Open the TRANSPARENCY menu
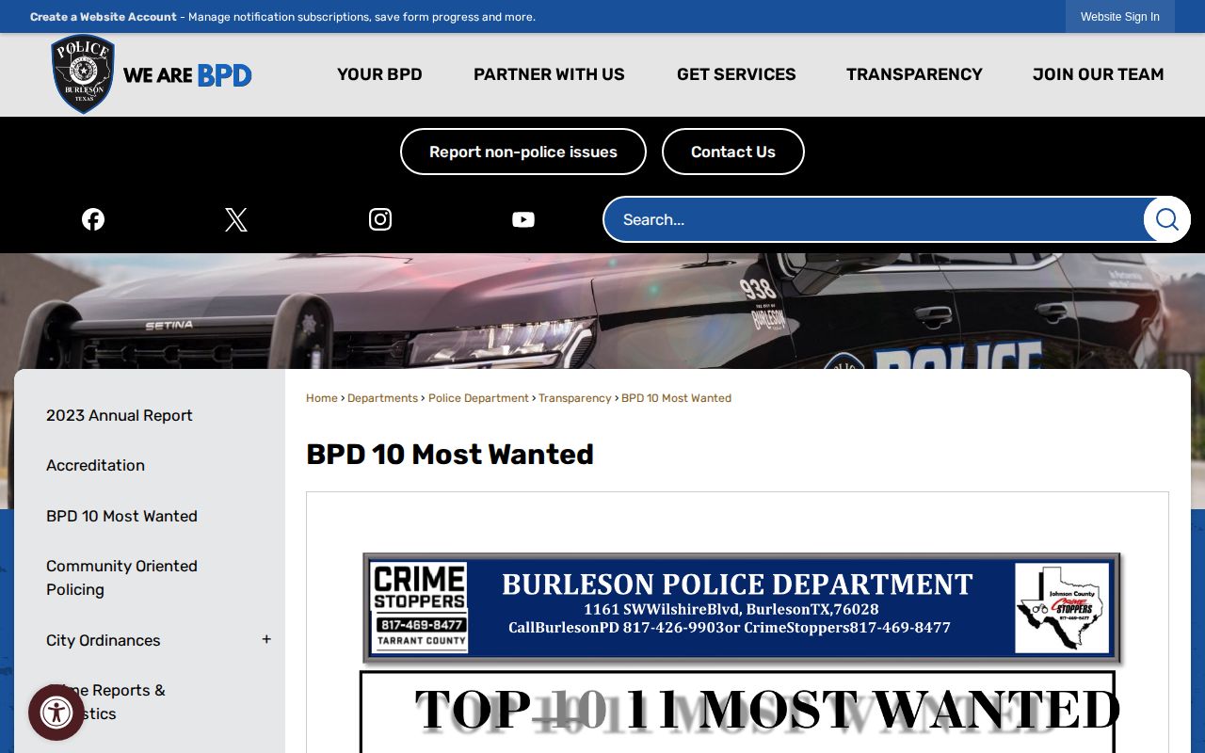Screen dimensions: 1205x753 point(914,74)
